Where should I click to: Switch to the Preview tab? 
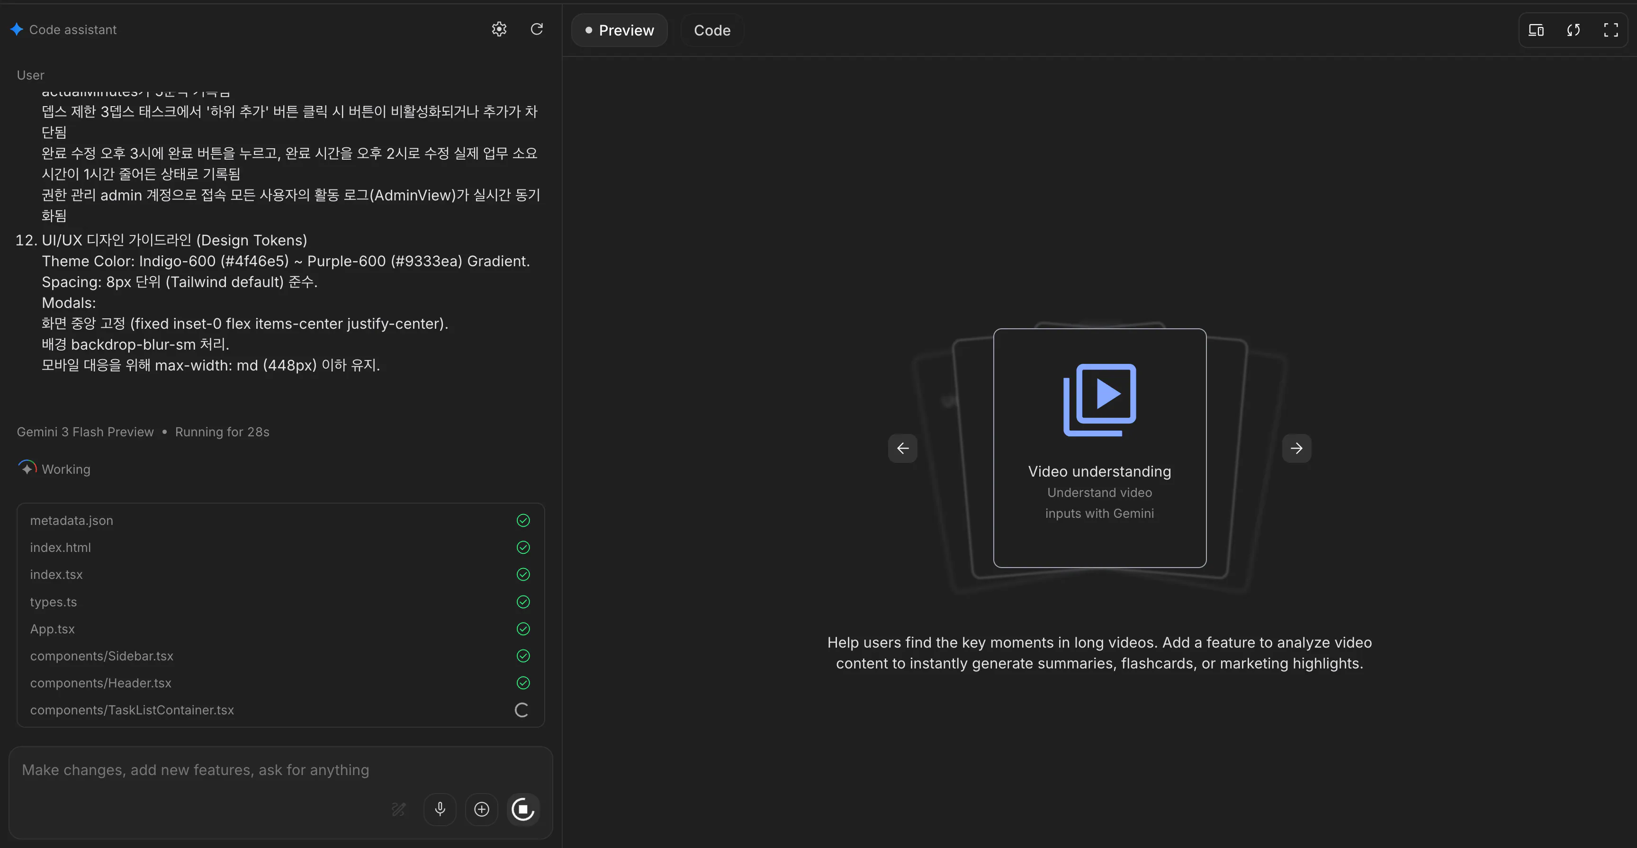tap(619, 30)
